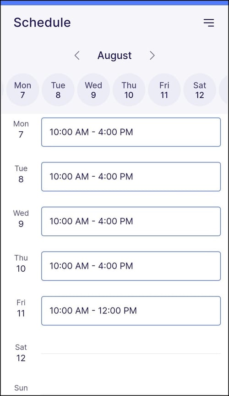Viewport: 229px width, 396px height.
Task: Select the Fri 11 row label
Action: pyautogui.click(x=21, y=308)
